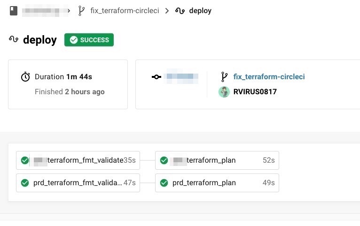Click the stopwatch icon next to Duration
The width and height of the screenshot is (360, 226).
click(25, 77)
